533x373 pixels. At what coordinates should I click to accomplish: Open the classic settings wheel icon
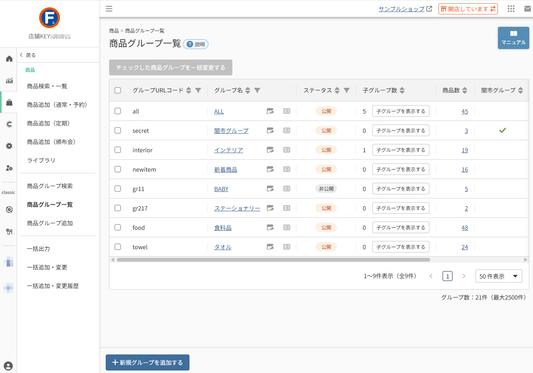(9, 210)
